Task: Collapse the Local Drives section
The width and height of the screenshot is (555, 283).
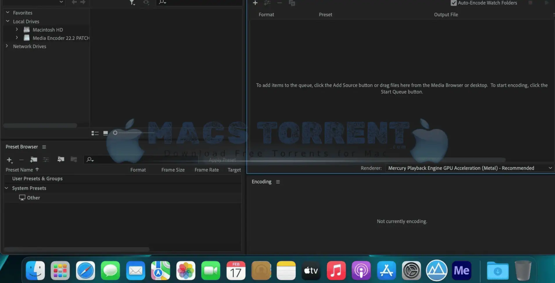Action: tap(8, 21)
